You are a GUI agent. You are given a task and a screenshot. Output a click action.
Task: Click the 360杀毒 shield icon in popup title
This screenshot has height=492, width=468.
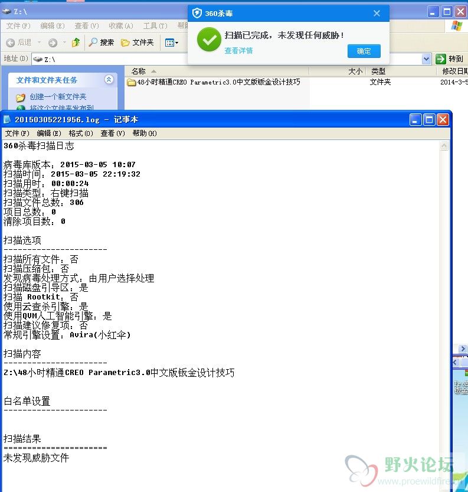(197, 13)
